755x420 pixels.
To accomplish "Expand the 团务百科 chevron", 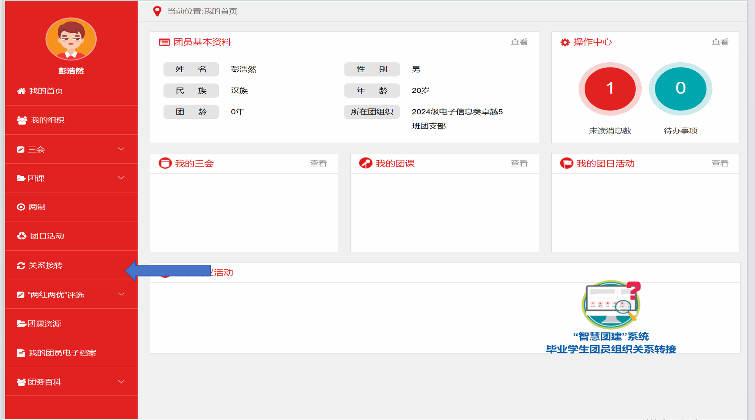I will (121, 382).
